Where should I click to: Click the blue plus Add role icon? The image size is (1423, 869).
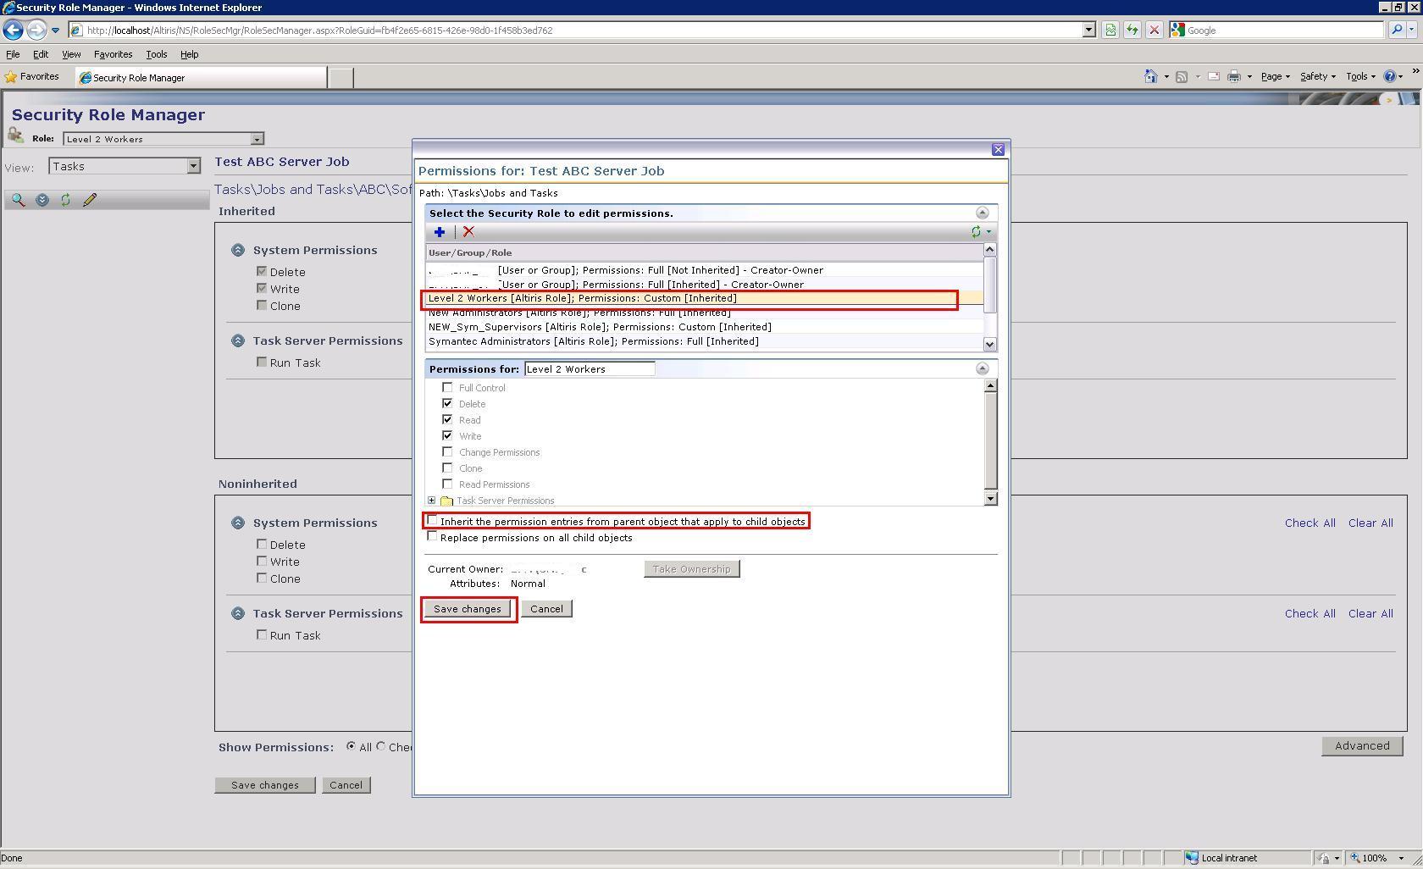coord(439,232)
